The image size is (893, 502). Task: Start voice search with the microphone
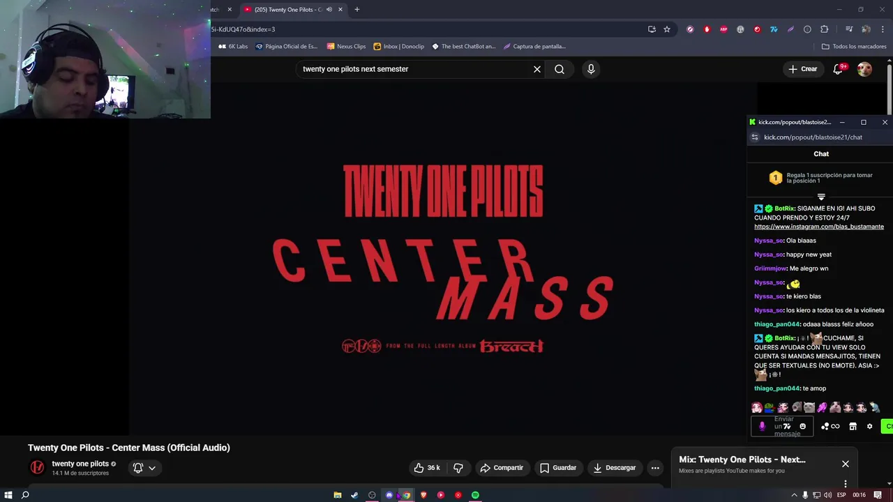click(x=591, y=69)
